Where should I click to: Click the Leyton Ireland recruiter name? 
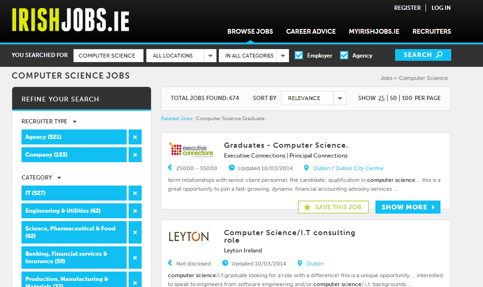pos(243,251)
